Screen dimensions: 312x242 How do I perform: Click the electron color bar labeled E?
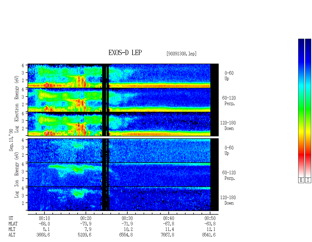tap(301, 108)
